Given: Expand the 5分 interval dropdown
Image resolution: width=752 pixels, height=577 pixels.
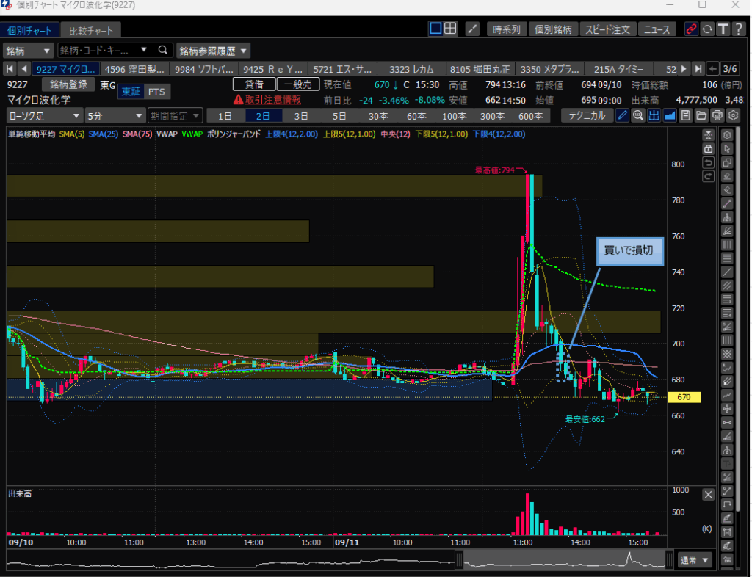Looking at the screenshot, I should click(x=113, y=116).
